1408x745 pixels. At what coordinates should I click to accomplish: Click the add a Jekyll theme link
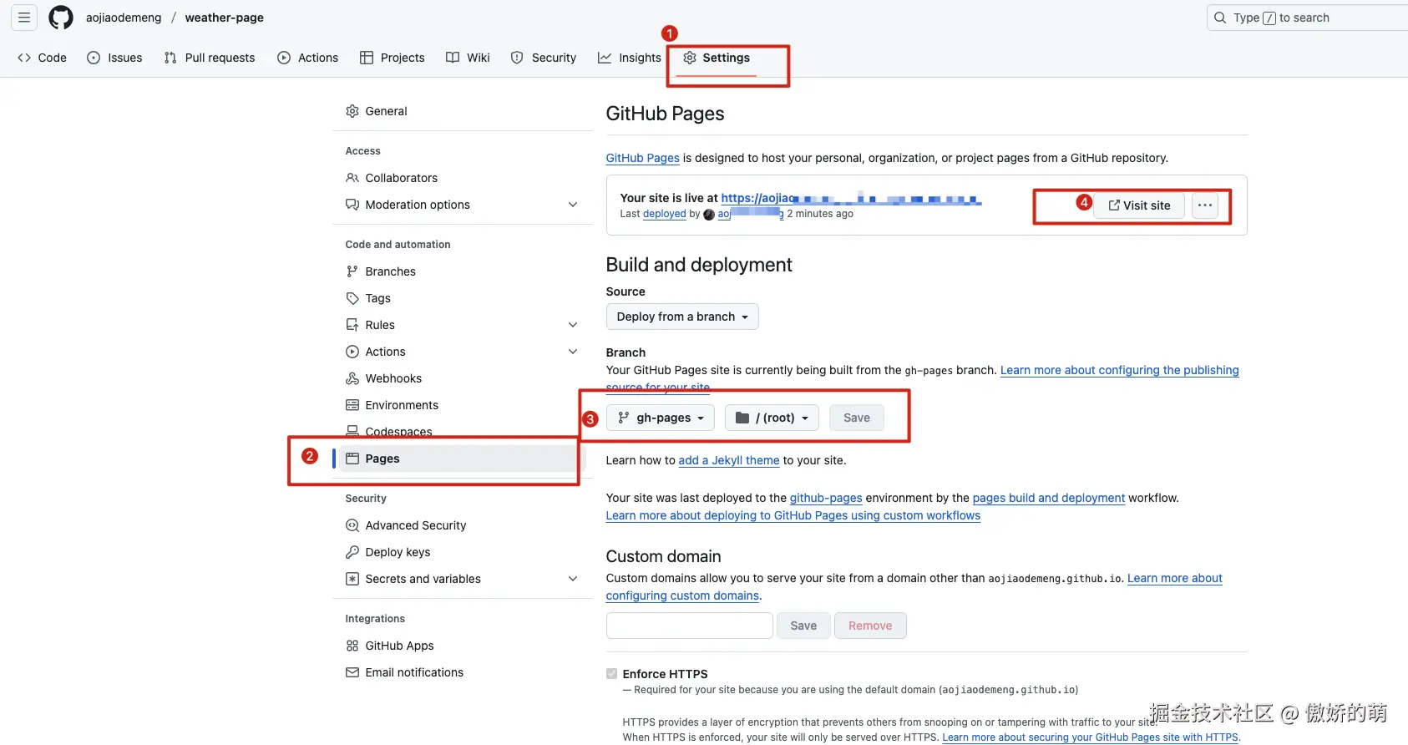(x=728, y=460)
